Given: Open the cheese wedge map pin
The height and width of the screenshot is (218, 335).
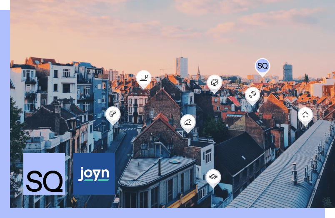Looking at the screenshot, I should point(188,122).
